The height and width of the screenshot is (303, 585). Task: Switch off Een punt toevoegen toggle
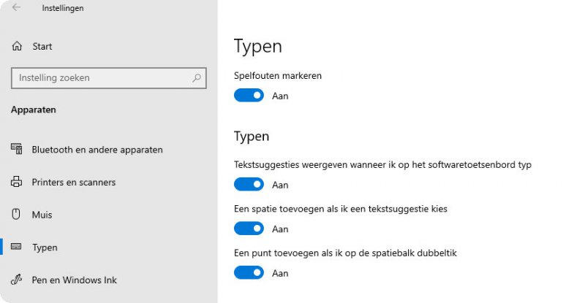pyautogui.click(x=249, y=273)
